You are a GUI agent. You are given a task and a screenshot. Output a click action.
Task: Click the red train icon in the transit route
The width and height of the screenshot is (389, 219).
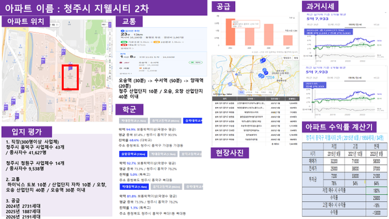coord(121,63)
